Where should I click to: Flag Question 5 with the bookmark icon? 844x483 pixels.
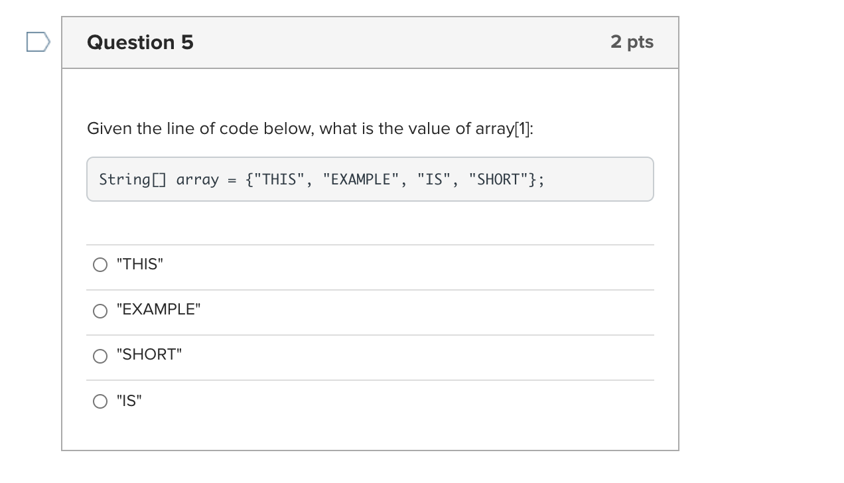coord(38,42)
